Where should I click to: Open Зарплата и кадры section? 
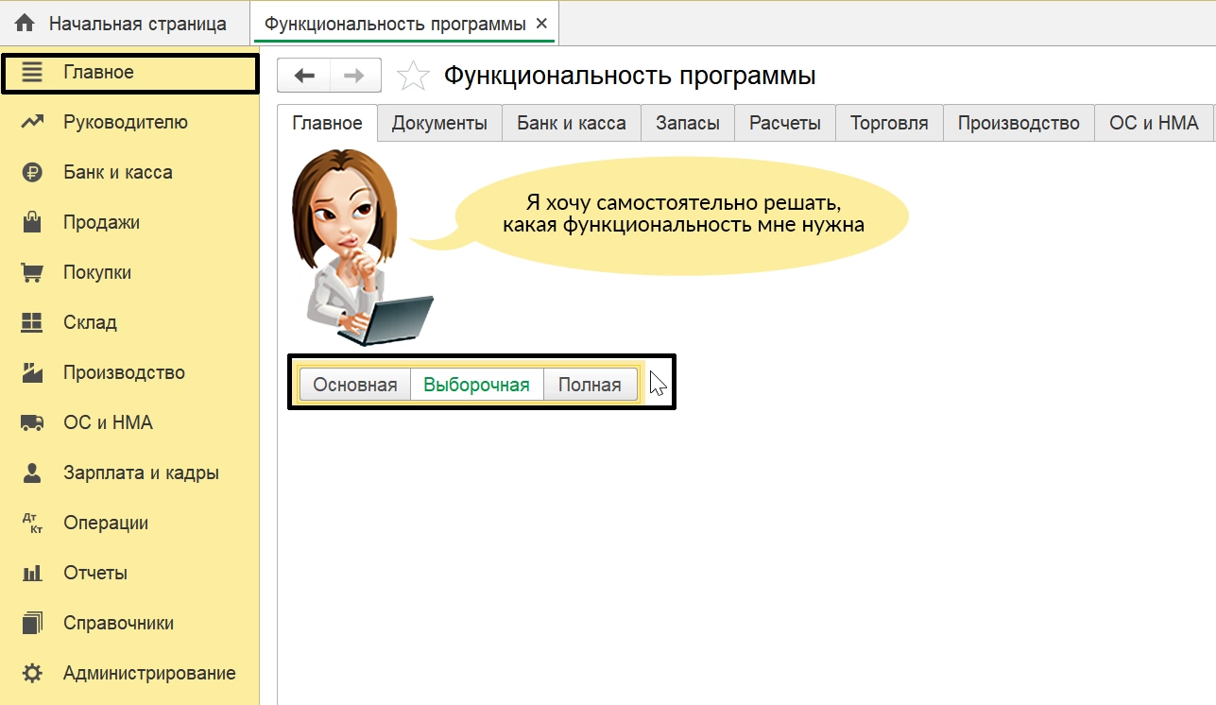141,473
